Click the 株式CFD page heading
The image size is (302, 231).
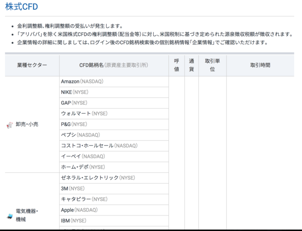[x=21, y=7]
